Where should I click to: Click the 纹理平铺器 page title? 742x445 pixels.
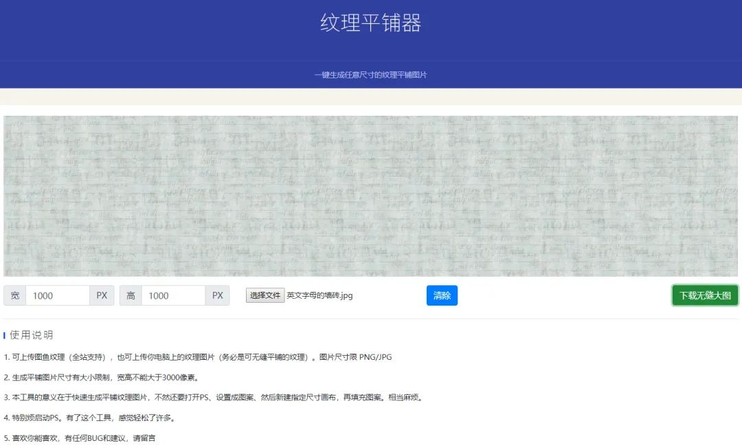tap(371, 22)
